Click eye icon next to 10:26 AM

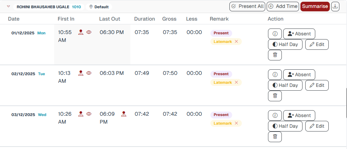(89, 114)
